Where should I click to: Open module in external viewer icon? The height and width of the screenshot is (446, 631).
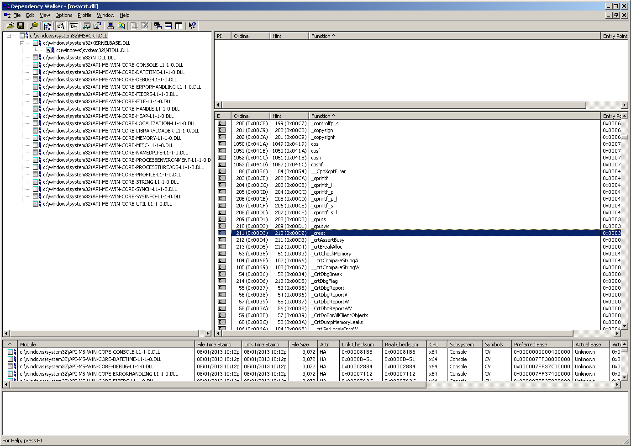point(87,26)
